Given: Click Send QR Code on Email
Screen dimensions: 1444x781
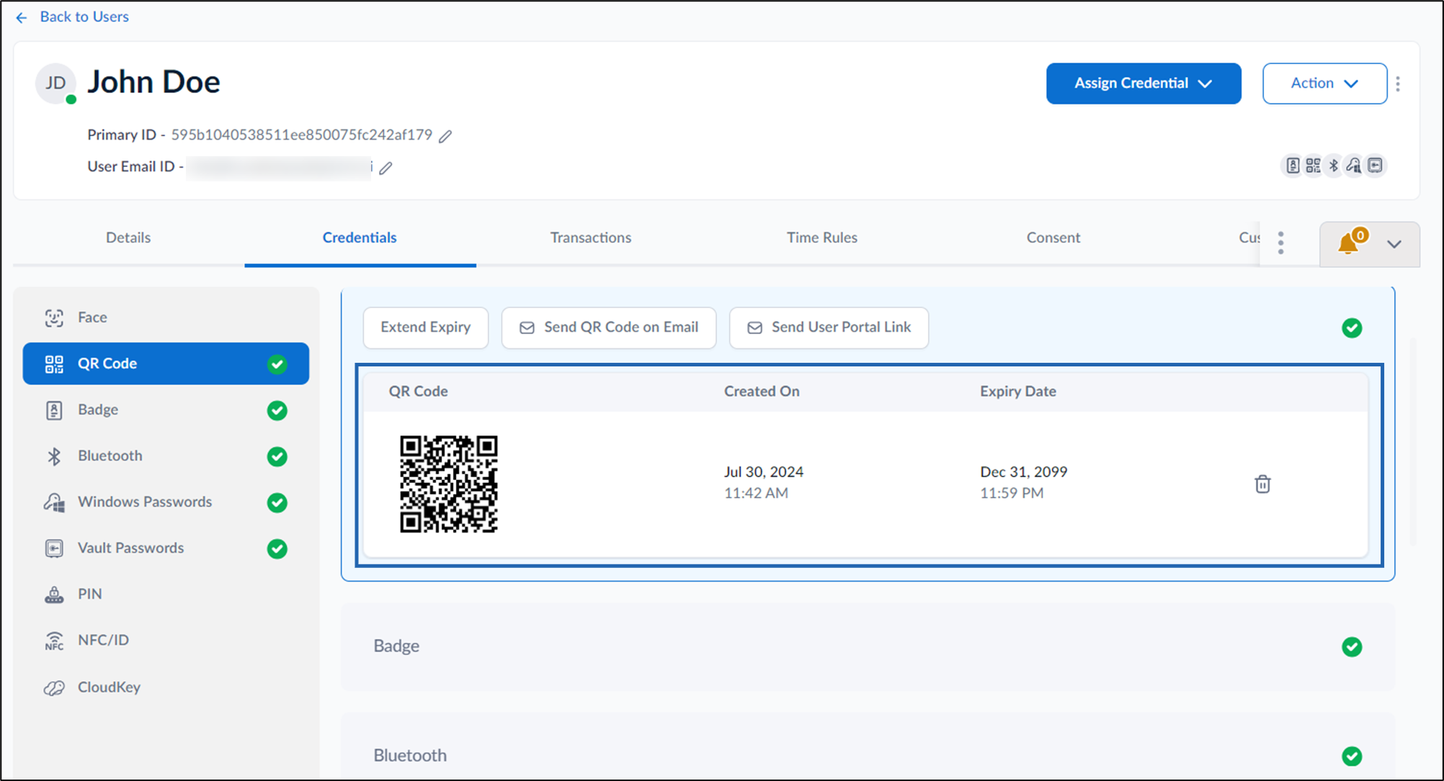Looking at the screenshot, I should pyautogui.click(x=609, y=328).
